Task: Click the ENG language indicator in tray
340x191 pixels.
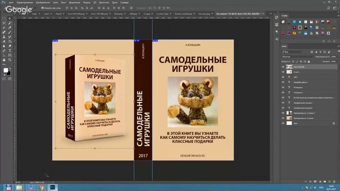Action: (321, 187)
